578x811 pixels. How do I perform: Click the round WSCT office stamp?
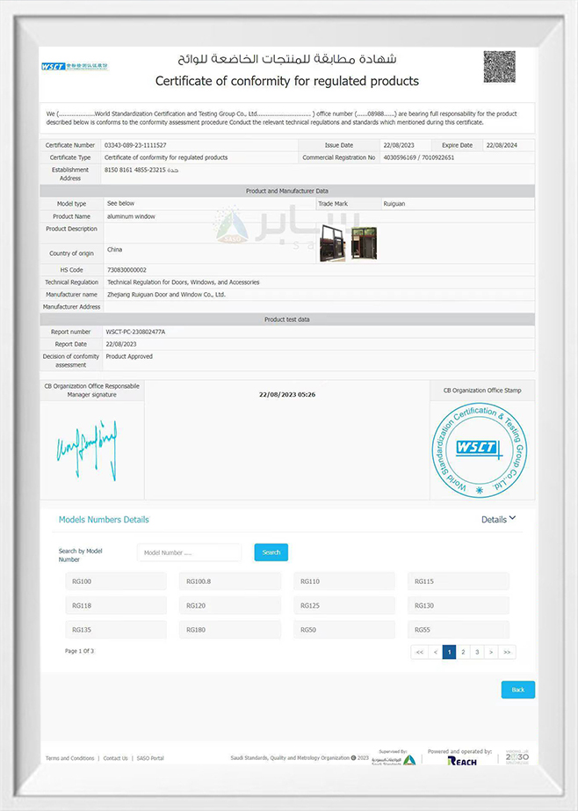(x=481, y=449)
